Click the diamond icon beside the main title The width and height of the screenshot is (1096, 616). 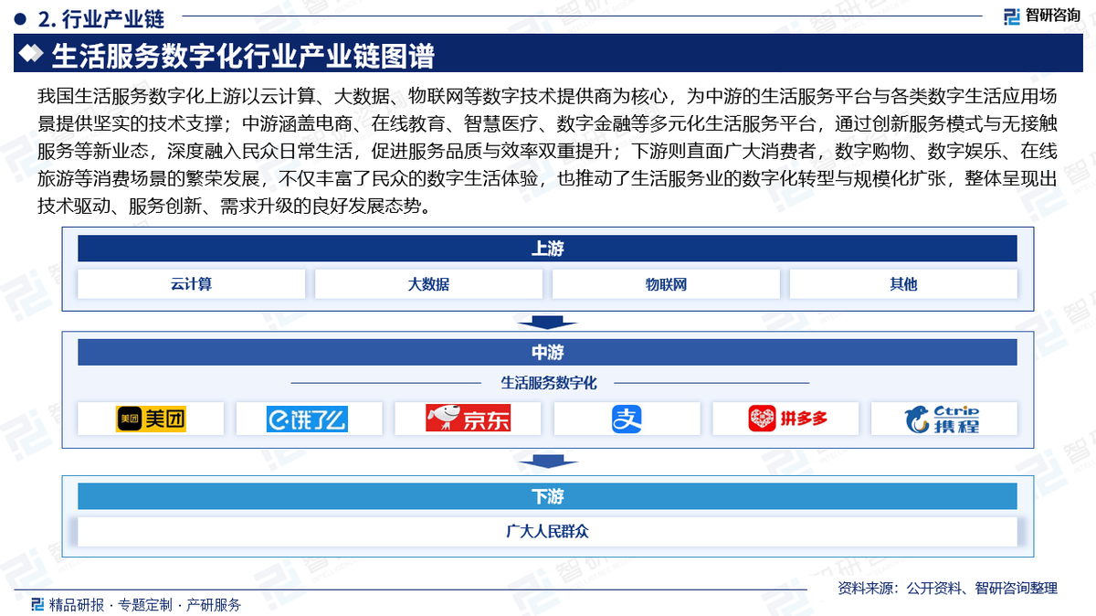[x=30, y=56]
